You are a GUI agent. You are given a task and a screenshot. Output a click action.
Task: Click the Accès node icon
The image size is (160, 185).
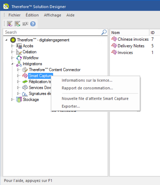point(19,46)
